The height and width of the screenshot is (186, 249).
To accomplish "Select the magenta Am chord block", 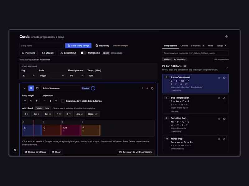I will pyautogui.click(x=71, y=130).
